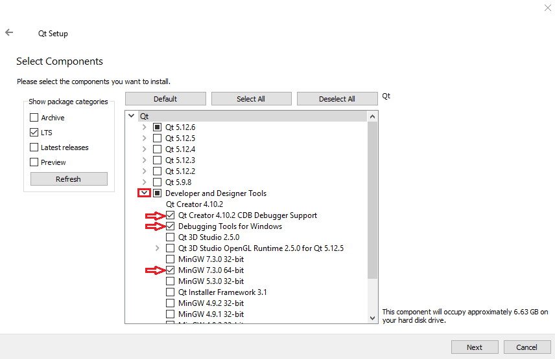
Task: Click the Deselect All button
Action: click(x=337, y=99)
